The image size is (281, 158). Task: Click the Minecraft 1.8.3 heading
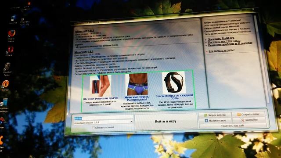tap(84, 31)
